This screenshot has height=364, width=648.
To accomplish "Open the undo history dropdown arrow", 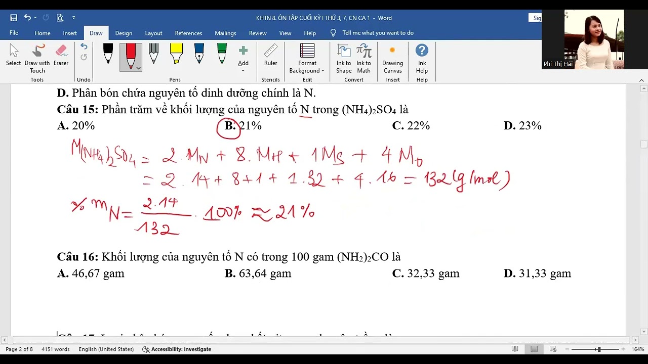I will tap(35, 18).
